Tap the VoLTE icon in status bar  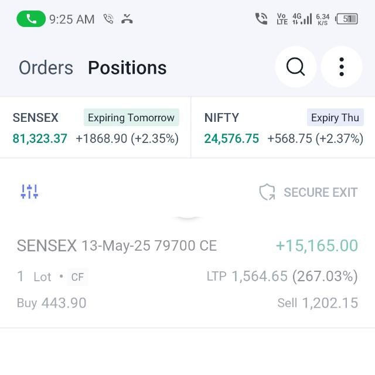point(282,19)
